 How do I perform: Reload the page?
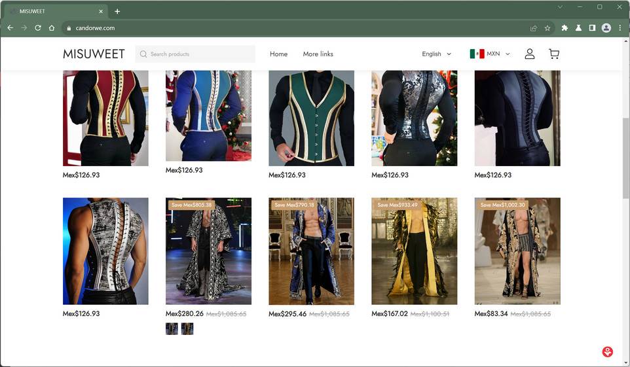click(x=38, y=27)
